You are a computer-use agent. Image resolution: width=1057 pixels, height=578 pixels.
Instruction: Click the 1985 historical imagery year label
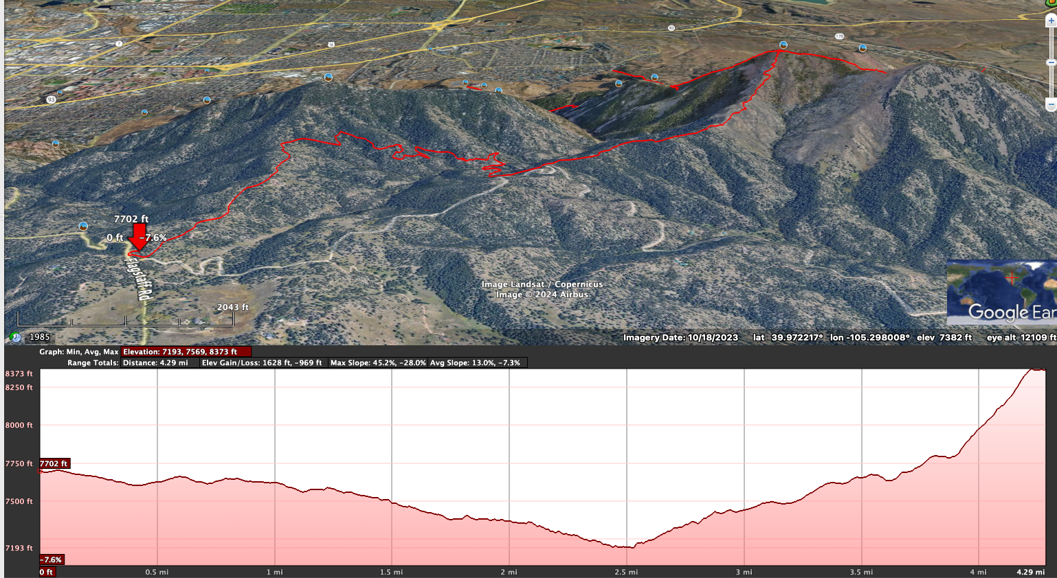point(39,337)
